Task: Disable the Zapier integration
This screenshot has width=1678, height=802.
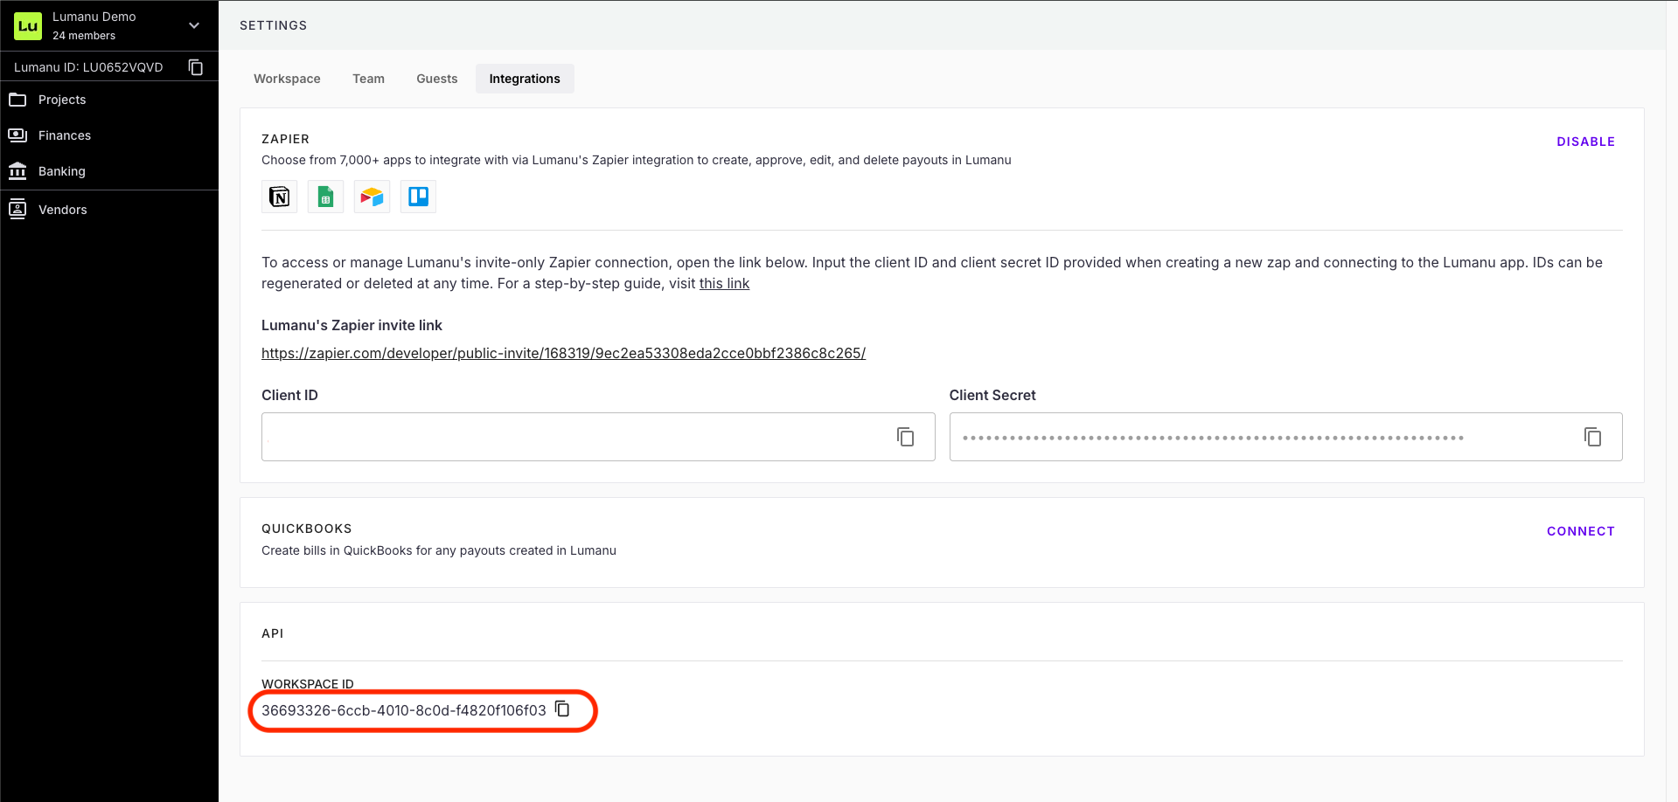Action: 1585,142
